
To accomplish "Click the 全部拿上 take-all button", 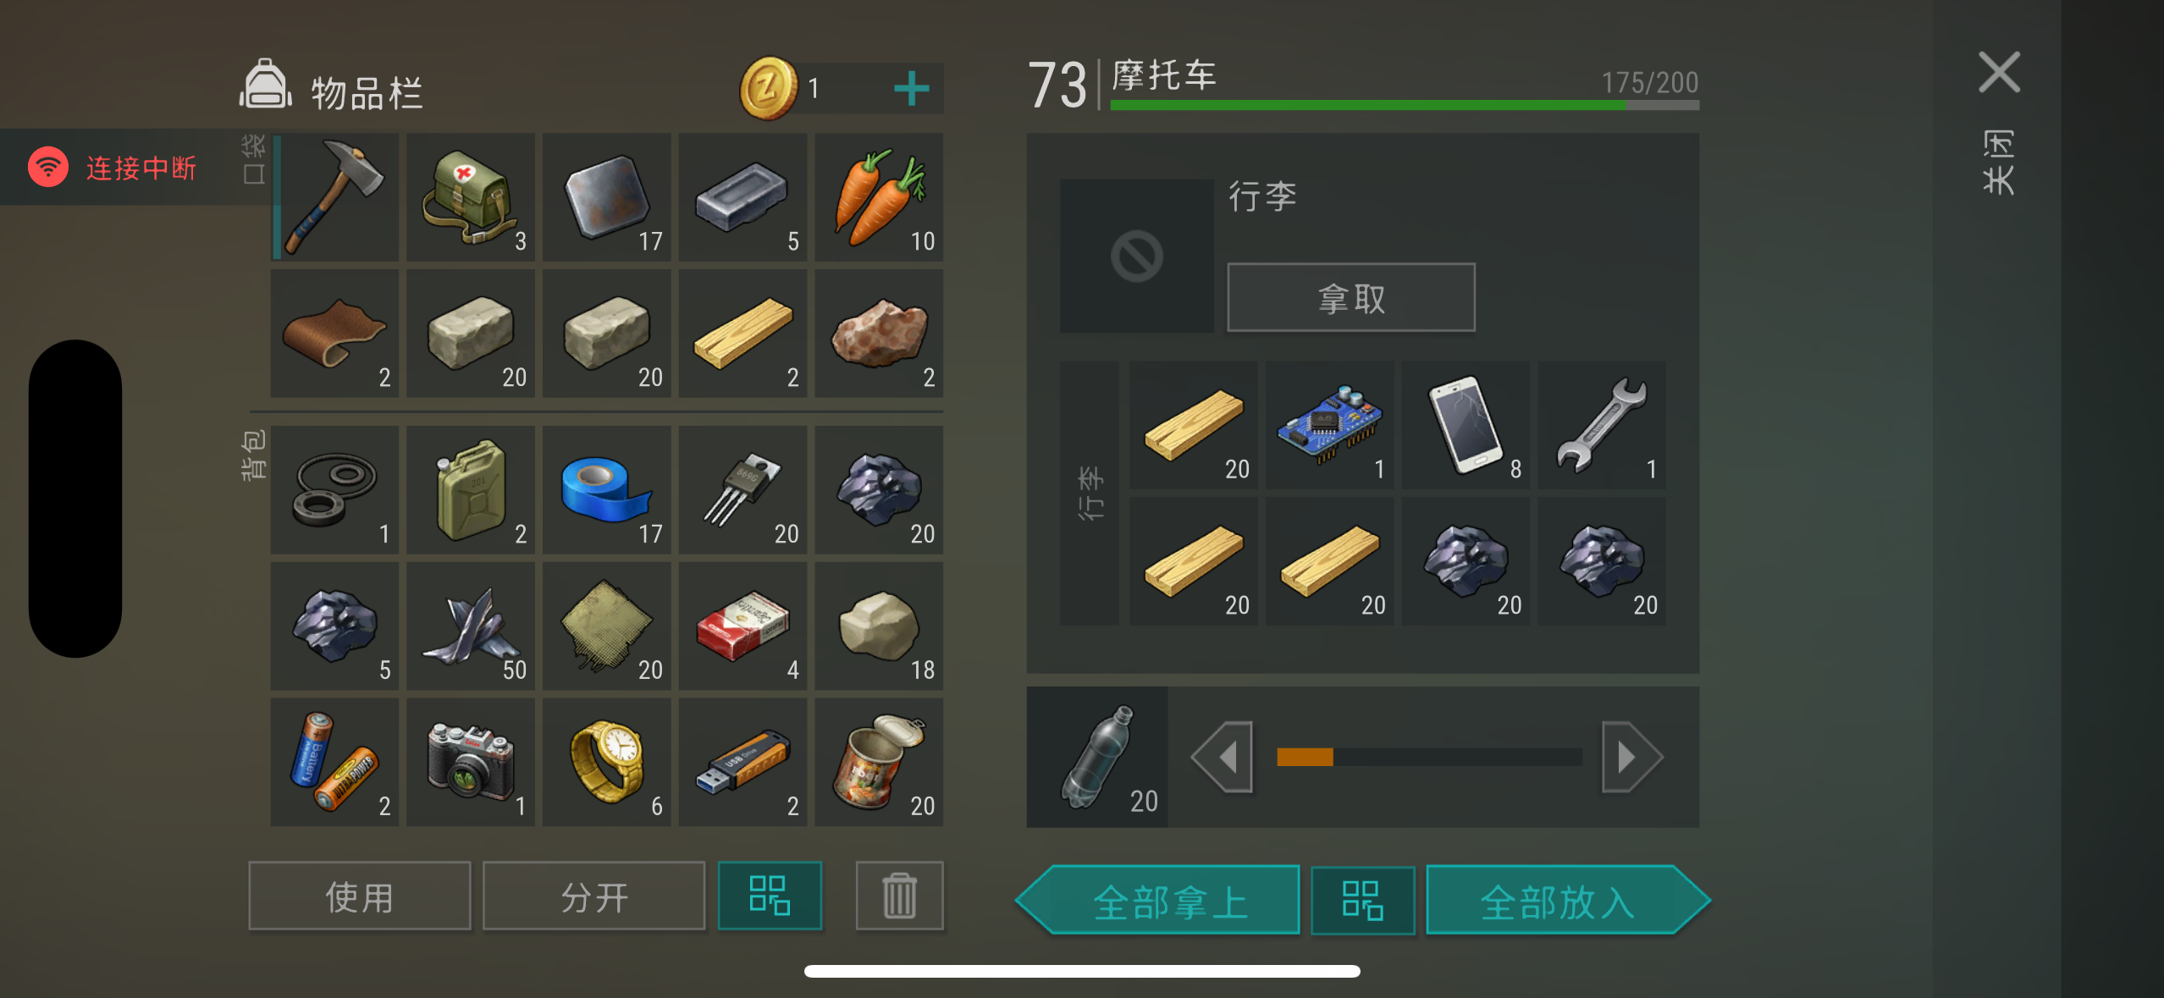I will (x=1158, y=900).
